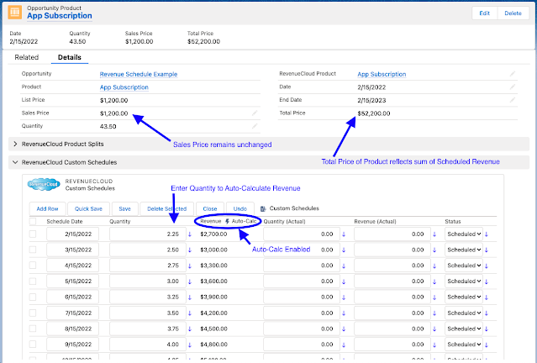The width and height of the screenshot is (537, 363).
Task: Tick the select-all checkbox in table header
Action: (33, 221)
